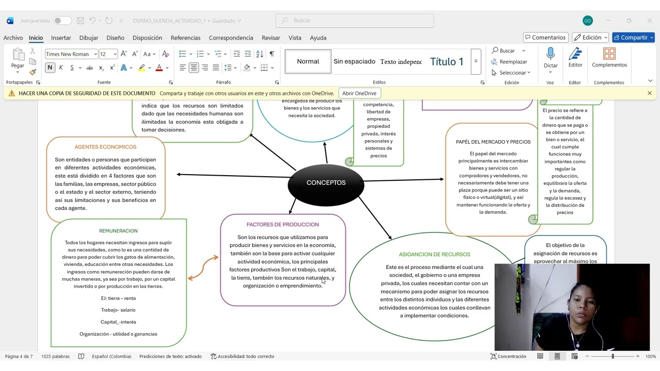Open spelling check book icon in status bar
Image resolution: width=660 pixels, height=371 pixels.
point(81,356)
